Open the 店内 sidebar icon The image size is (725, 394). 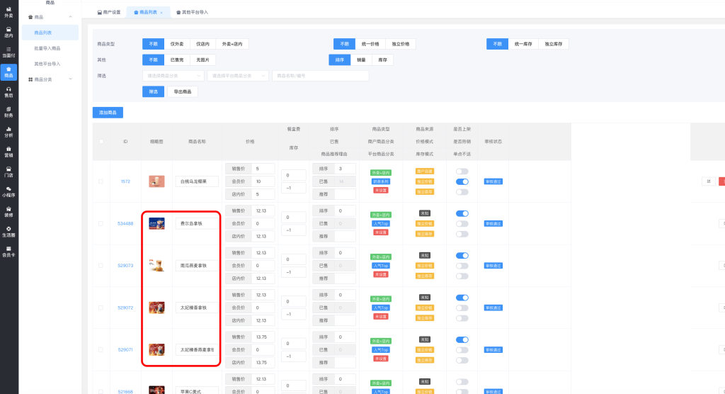point(8,32)
